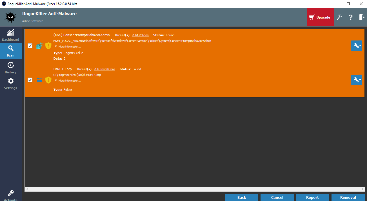367x201 pixels.
Task: Uncheck the DsNET Corp detection checkbox
Action: pos(30,80)
